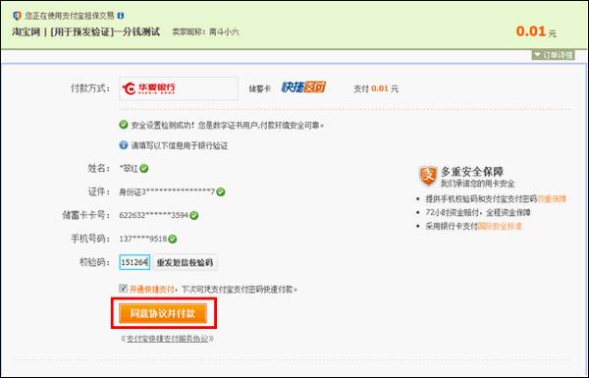This screenshot has height=378, width=589.
Task: Click the blue info icon beside 请填写以下信息
Action: pos(124,145)
